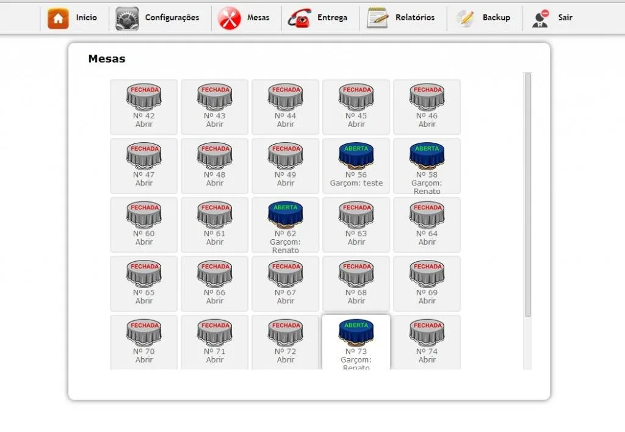Select closed table icon Nº 47

pyautogui.click(x=144, y=156)
